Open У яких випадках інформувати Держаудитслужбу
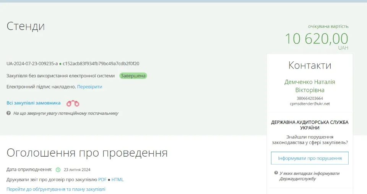The width and height of the screenshot is (367, 194). point(309,176)
